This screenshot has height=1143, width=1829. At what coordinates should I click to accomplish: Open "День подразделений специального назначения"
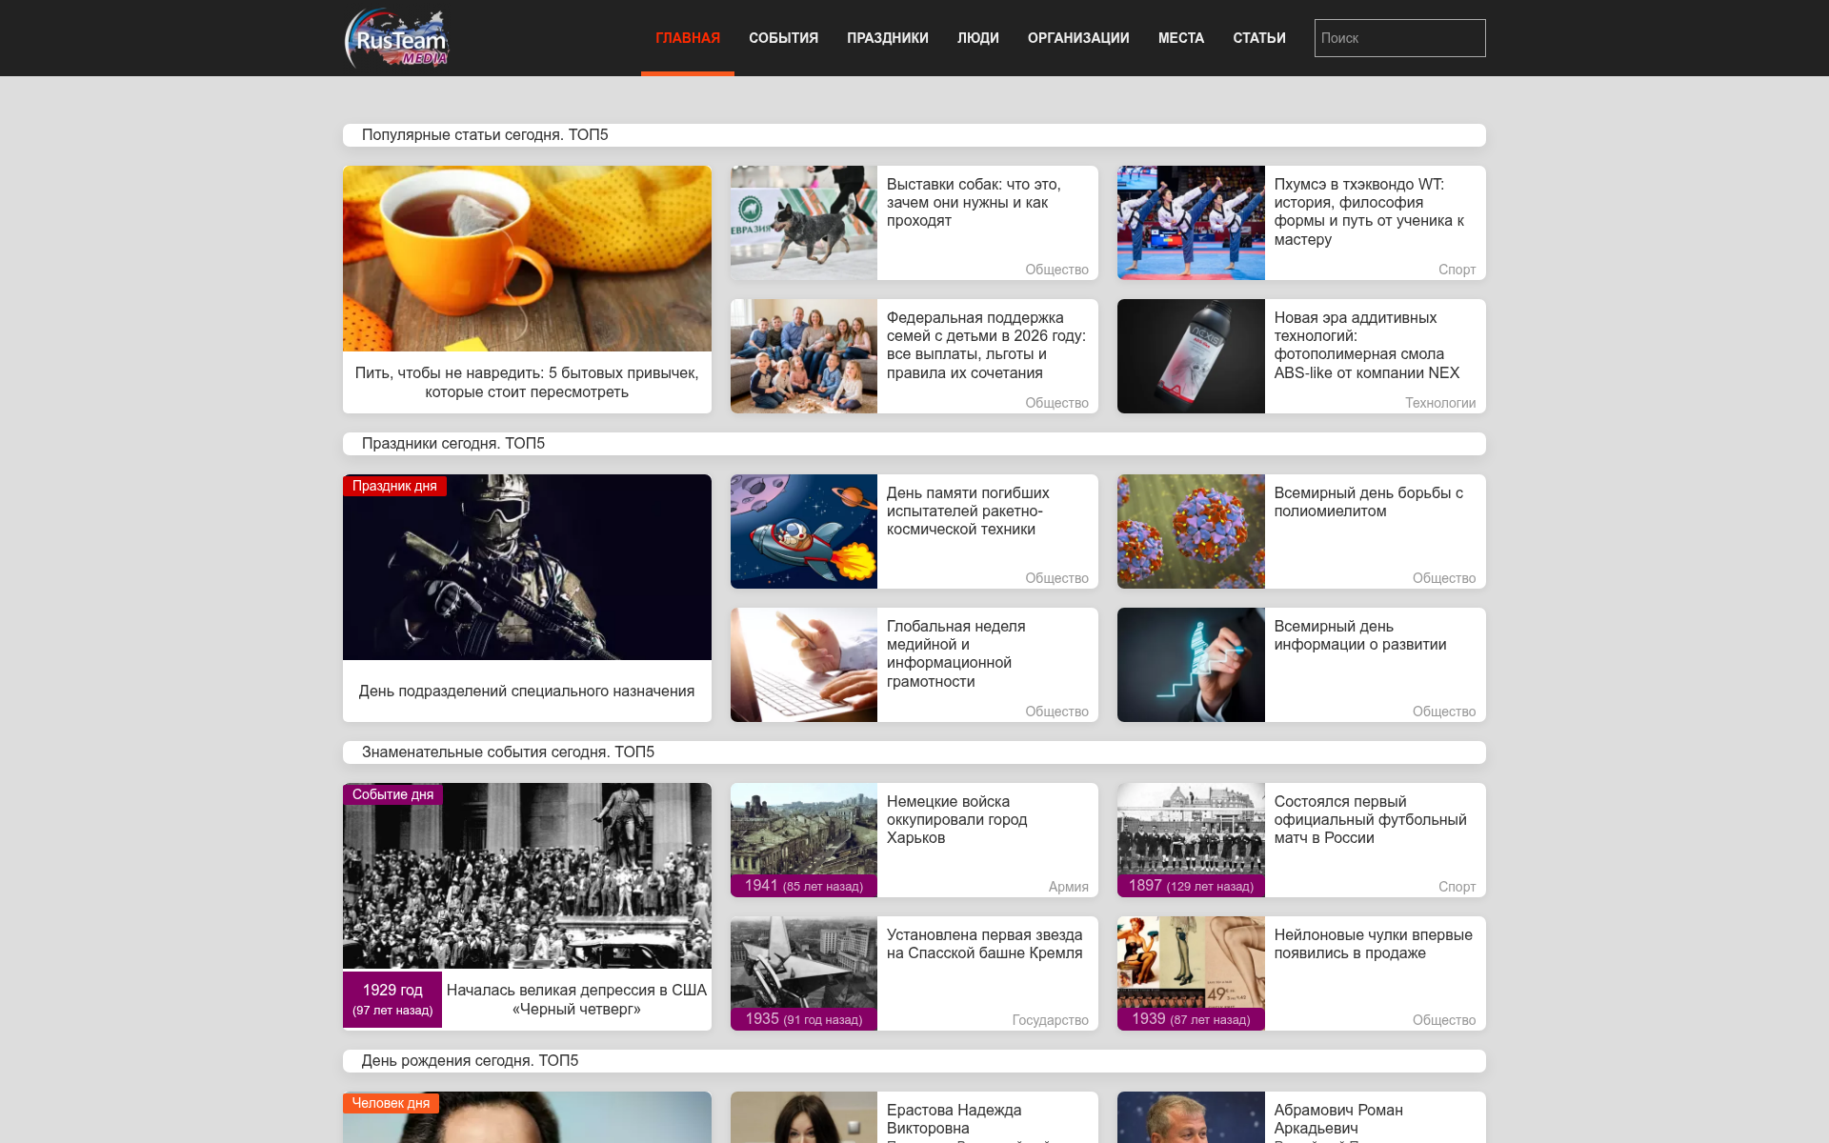pyautogui.click(x=527, y=691)
